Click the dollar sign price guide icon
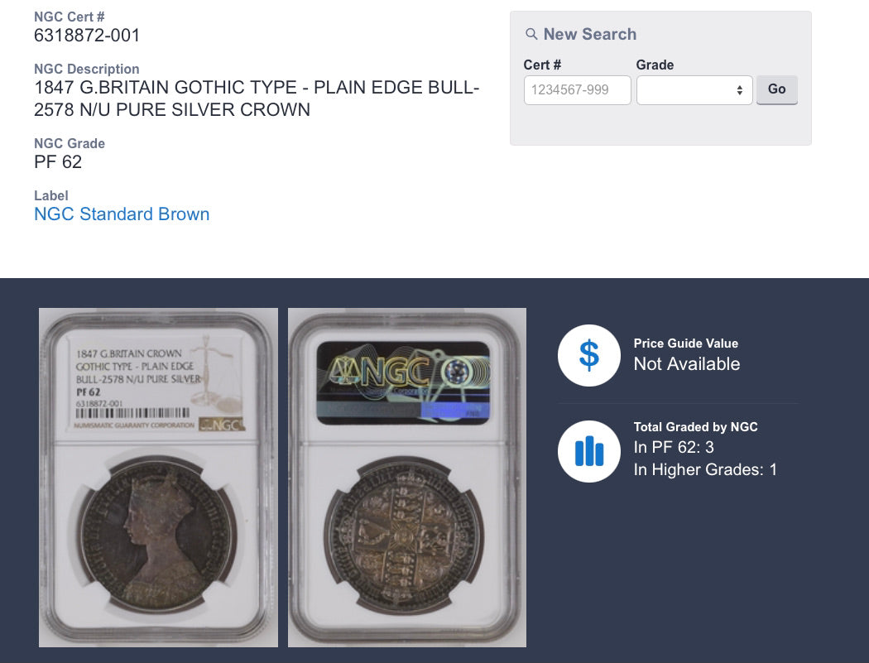 pos(588,355)
